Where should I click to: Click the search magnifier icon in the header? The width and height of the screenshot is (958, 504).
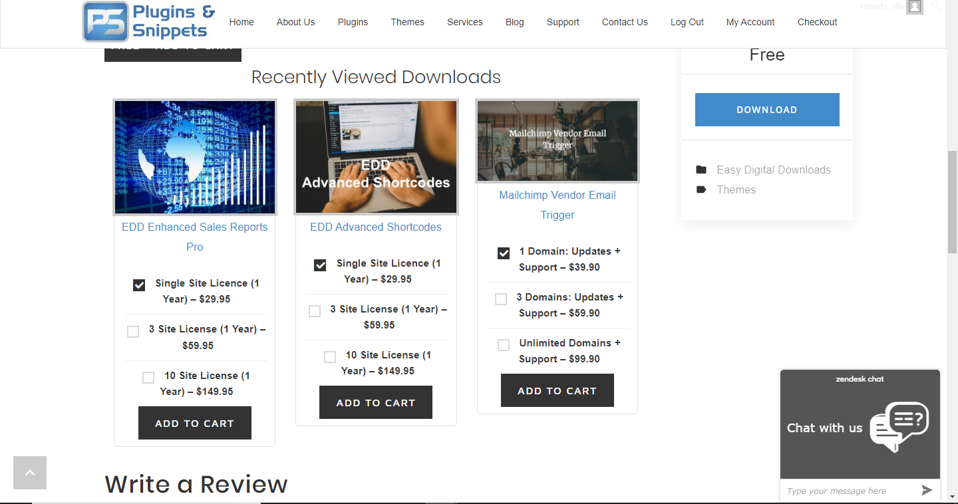(x=936, y=7)
